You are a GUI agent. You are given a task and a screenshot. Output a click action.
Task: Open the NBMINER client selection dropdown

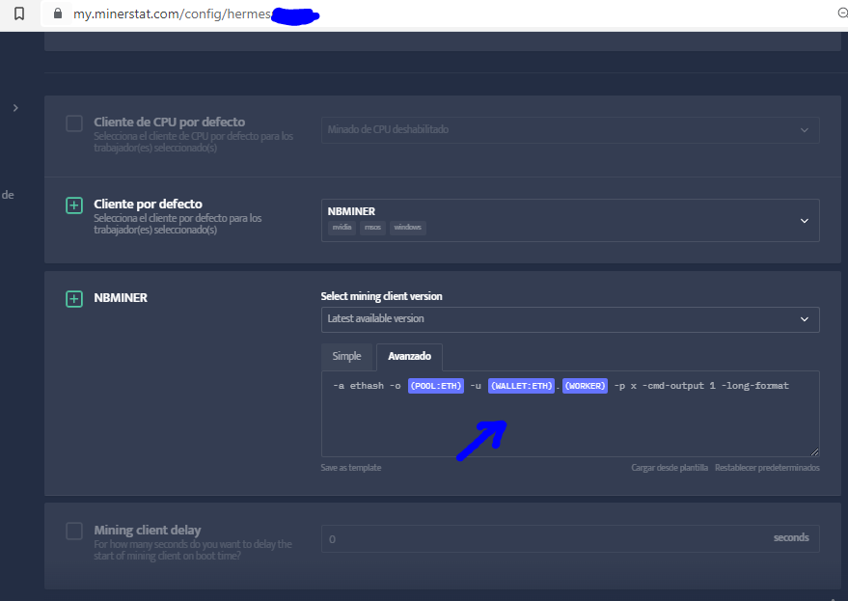coord(569,220)
